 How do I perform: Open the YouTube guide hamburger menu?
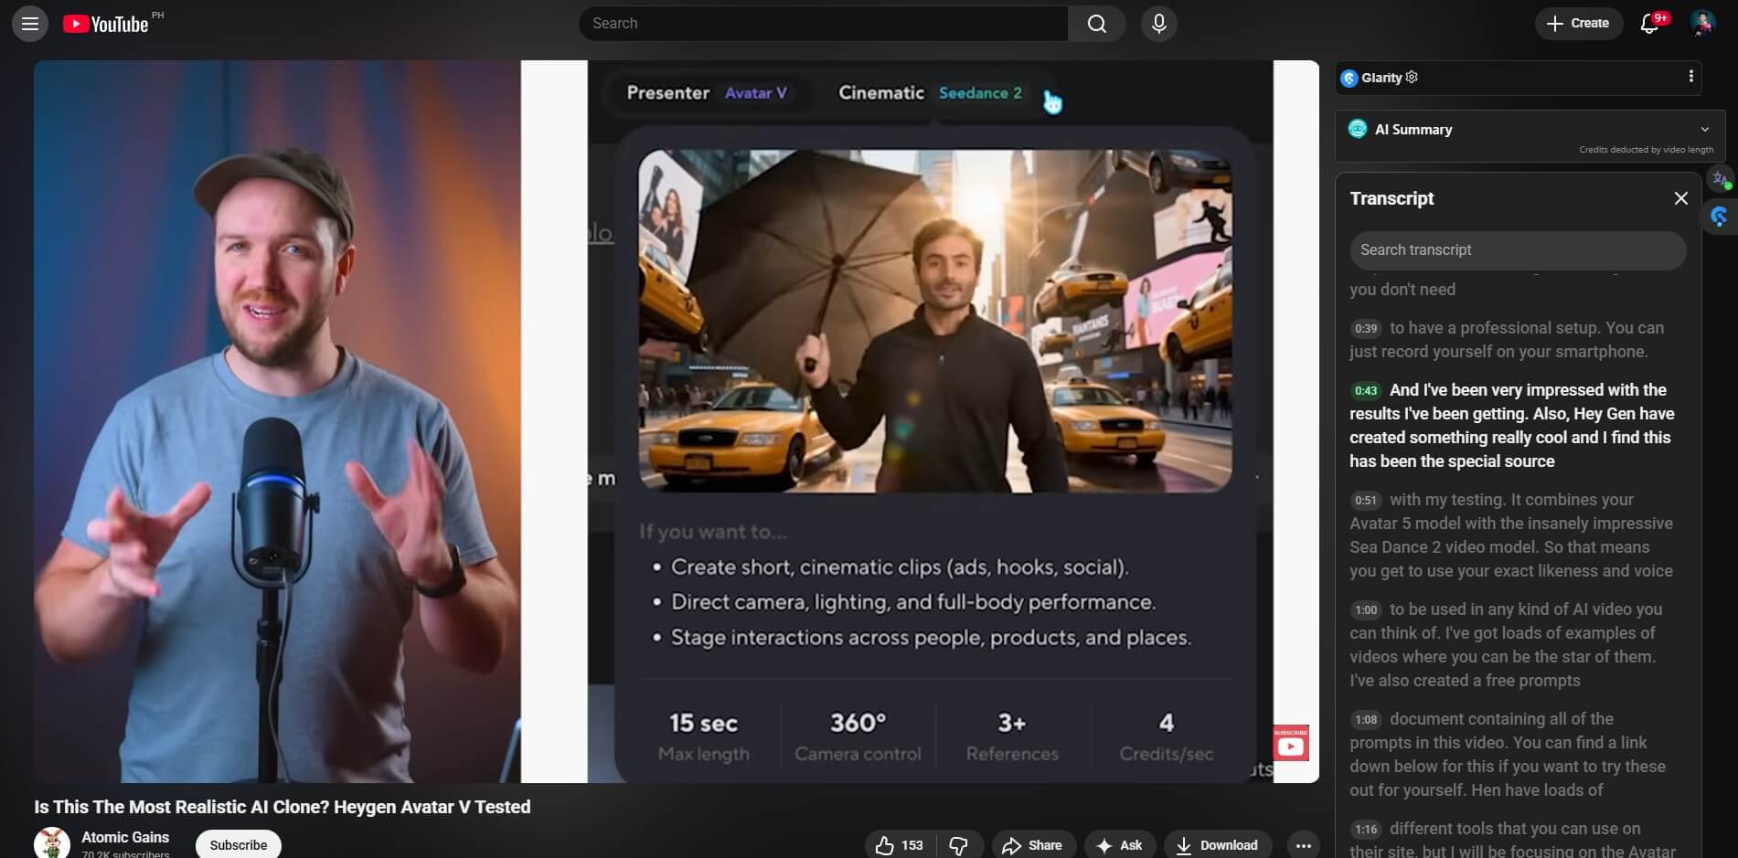click(x=29, y=24)
